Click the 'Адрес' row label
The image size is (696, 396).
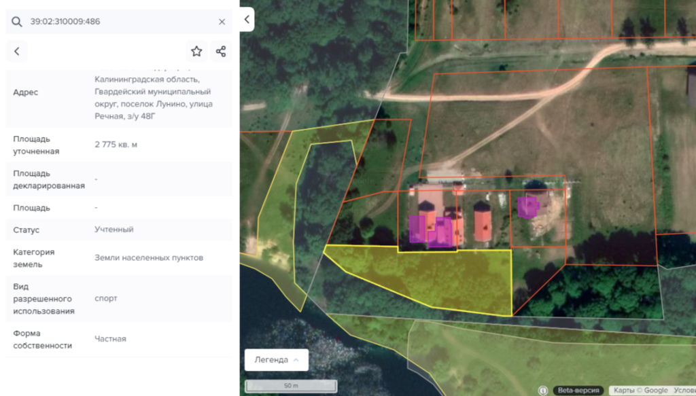25,92
